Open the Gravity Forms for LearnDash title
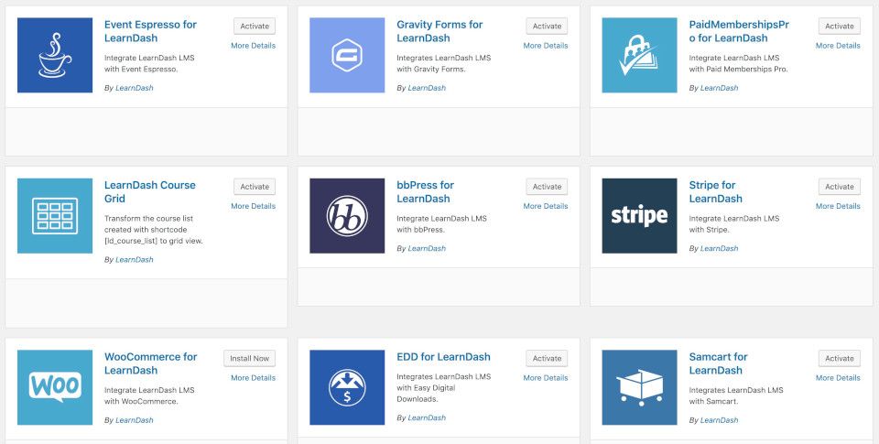 tap(439, 31)
